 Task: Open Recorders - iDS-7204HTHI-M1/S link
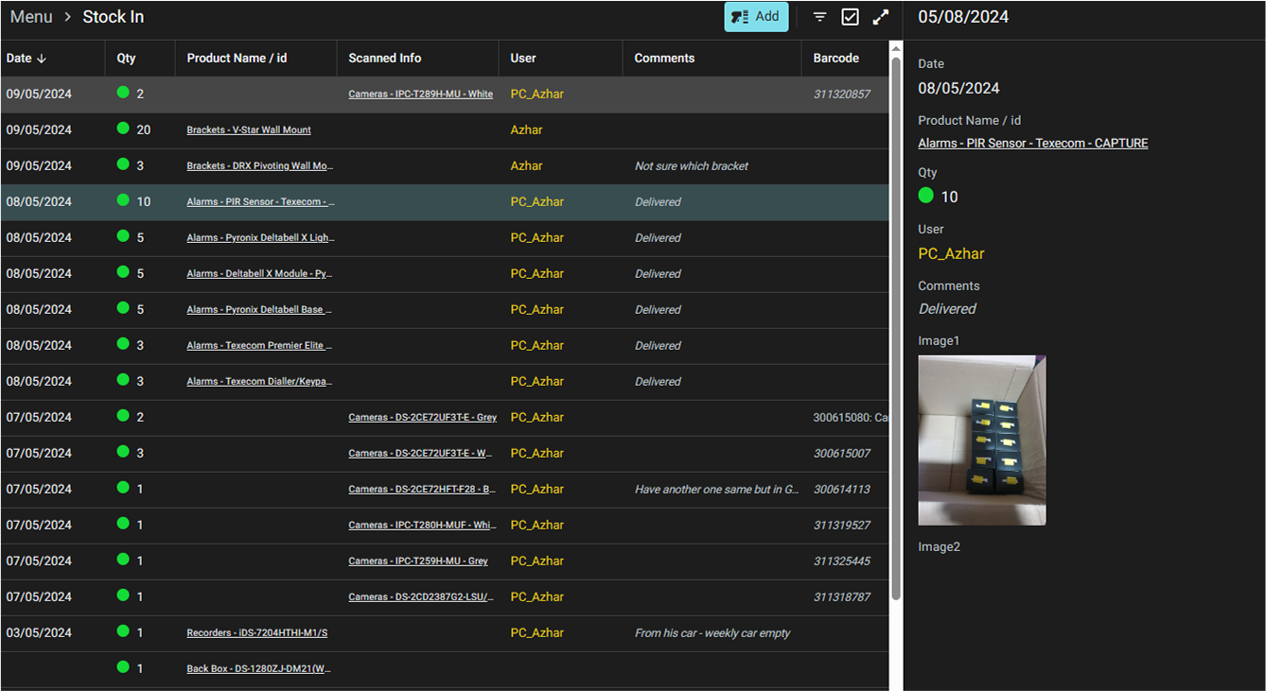[x=256, y=633]
